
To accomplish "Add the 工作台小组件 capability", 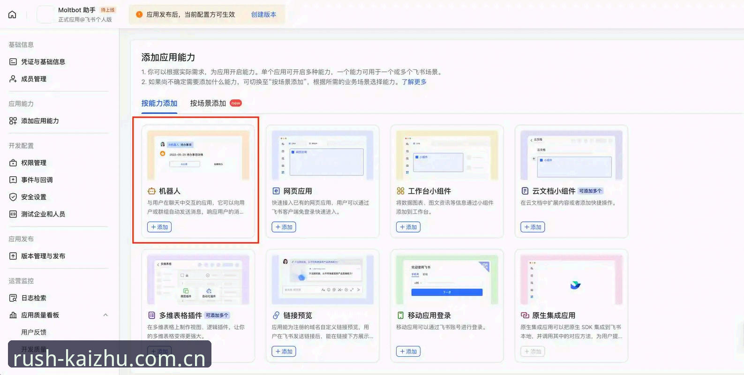I will pos(408,227).
